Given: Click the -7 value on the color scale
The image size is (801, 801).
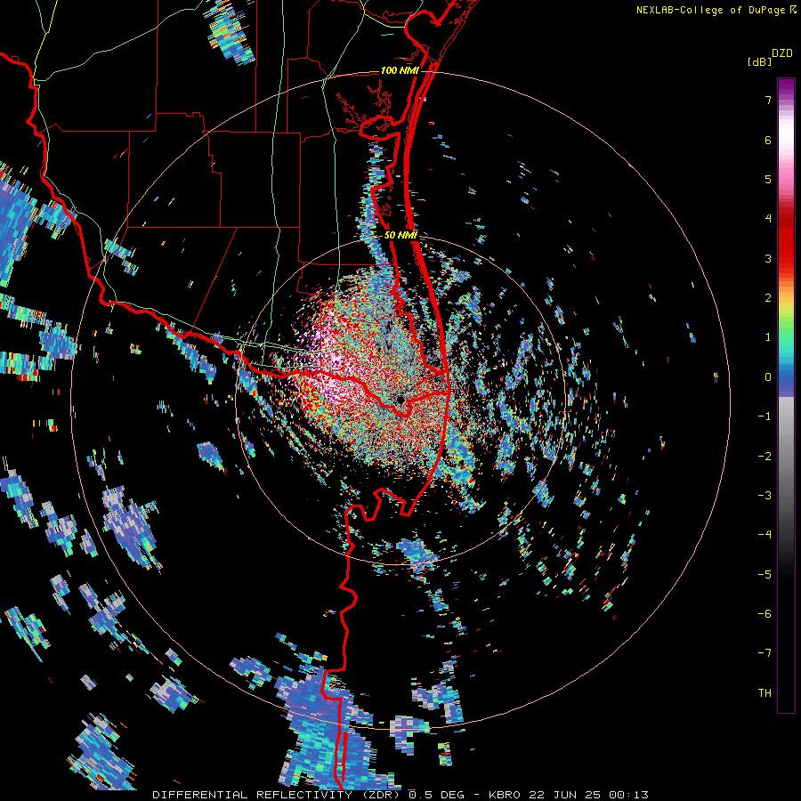Looking at the screenshot, I should coord(765,653).
